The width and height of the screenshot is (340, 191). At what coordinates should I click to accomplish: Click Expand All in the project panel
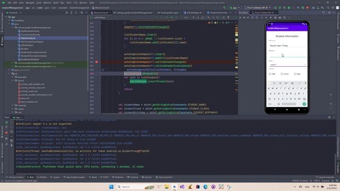tap(71, 13)
